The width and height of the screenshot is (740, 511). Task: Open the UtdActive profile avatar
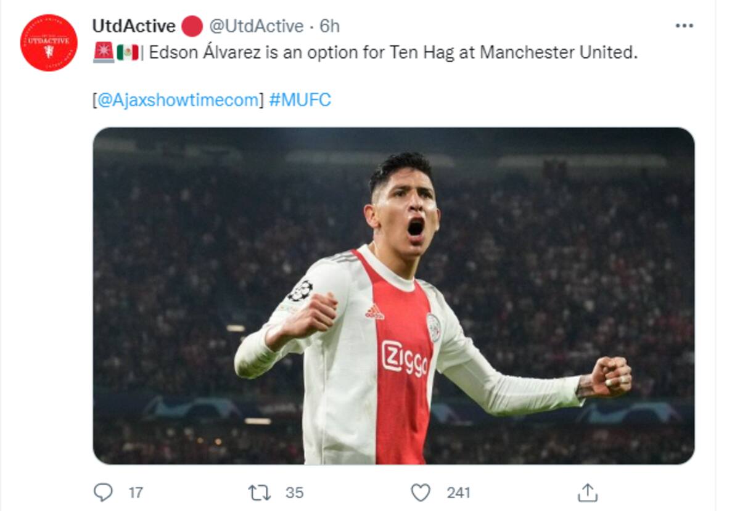(x=49, y=43)
